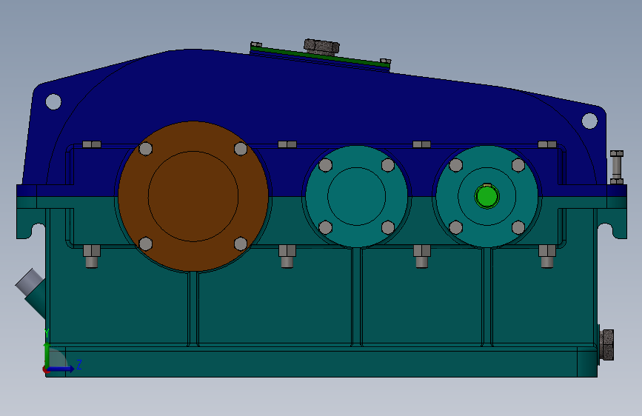Select the gray breather plug on the top cover
Screen dimensions: 642x416
point(321,47)
